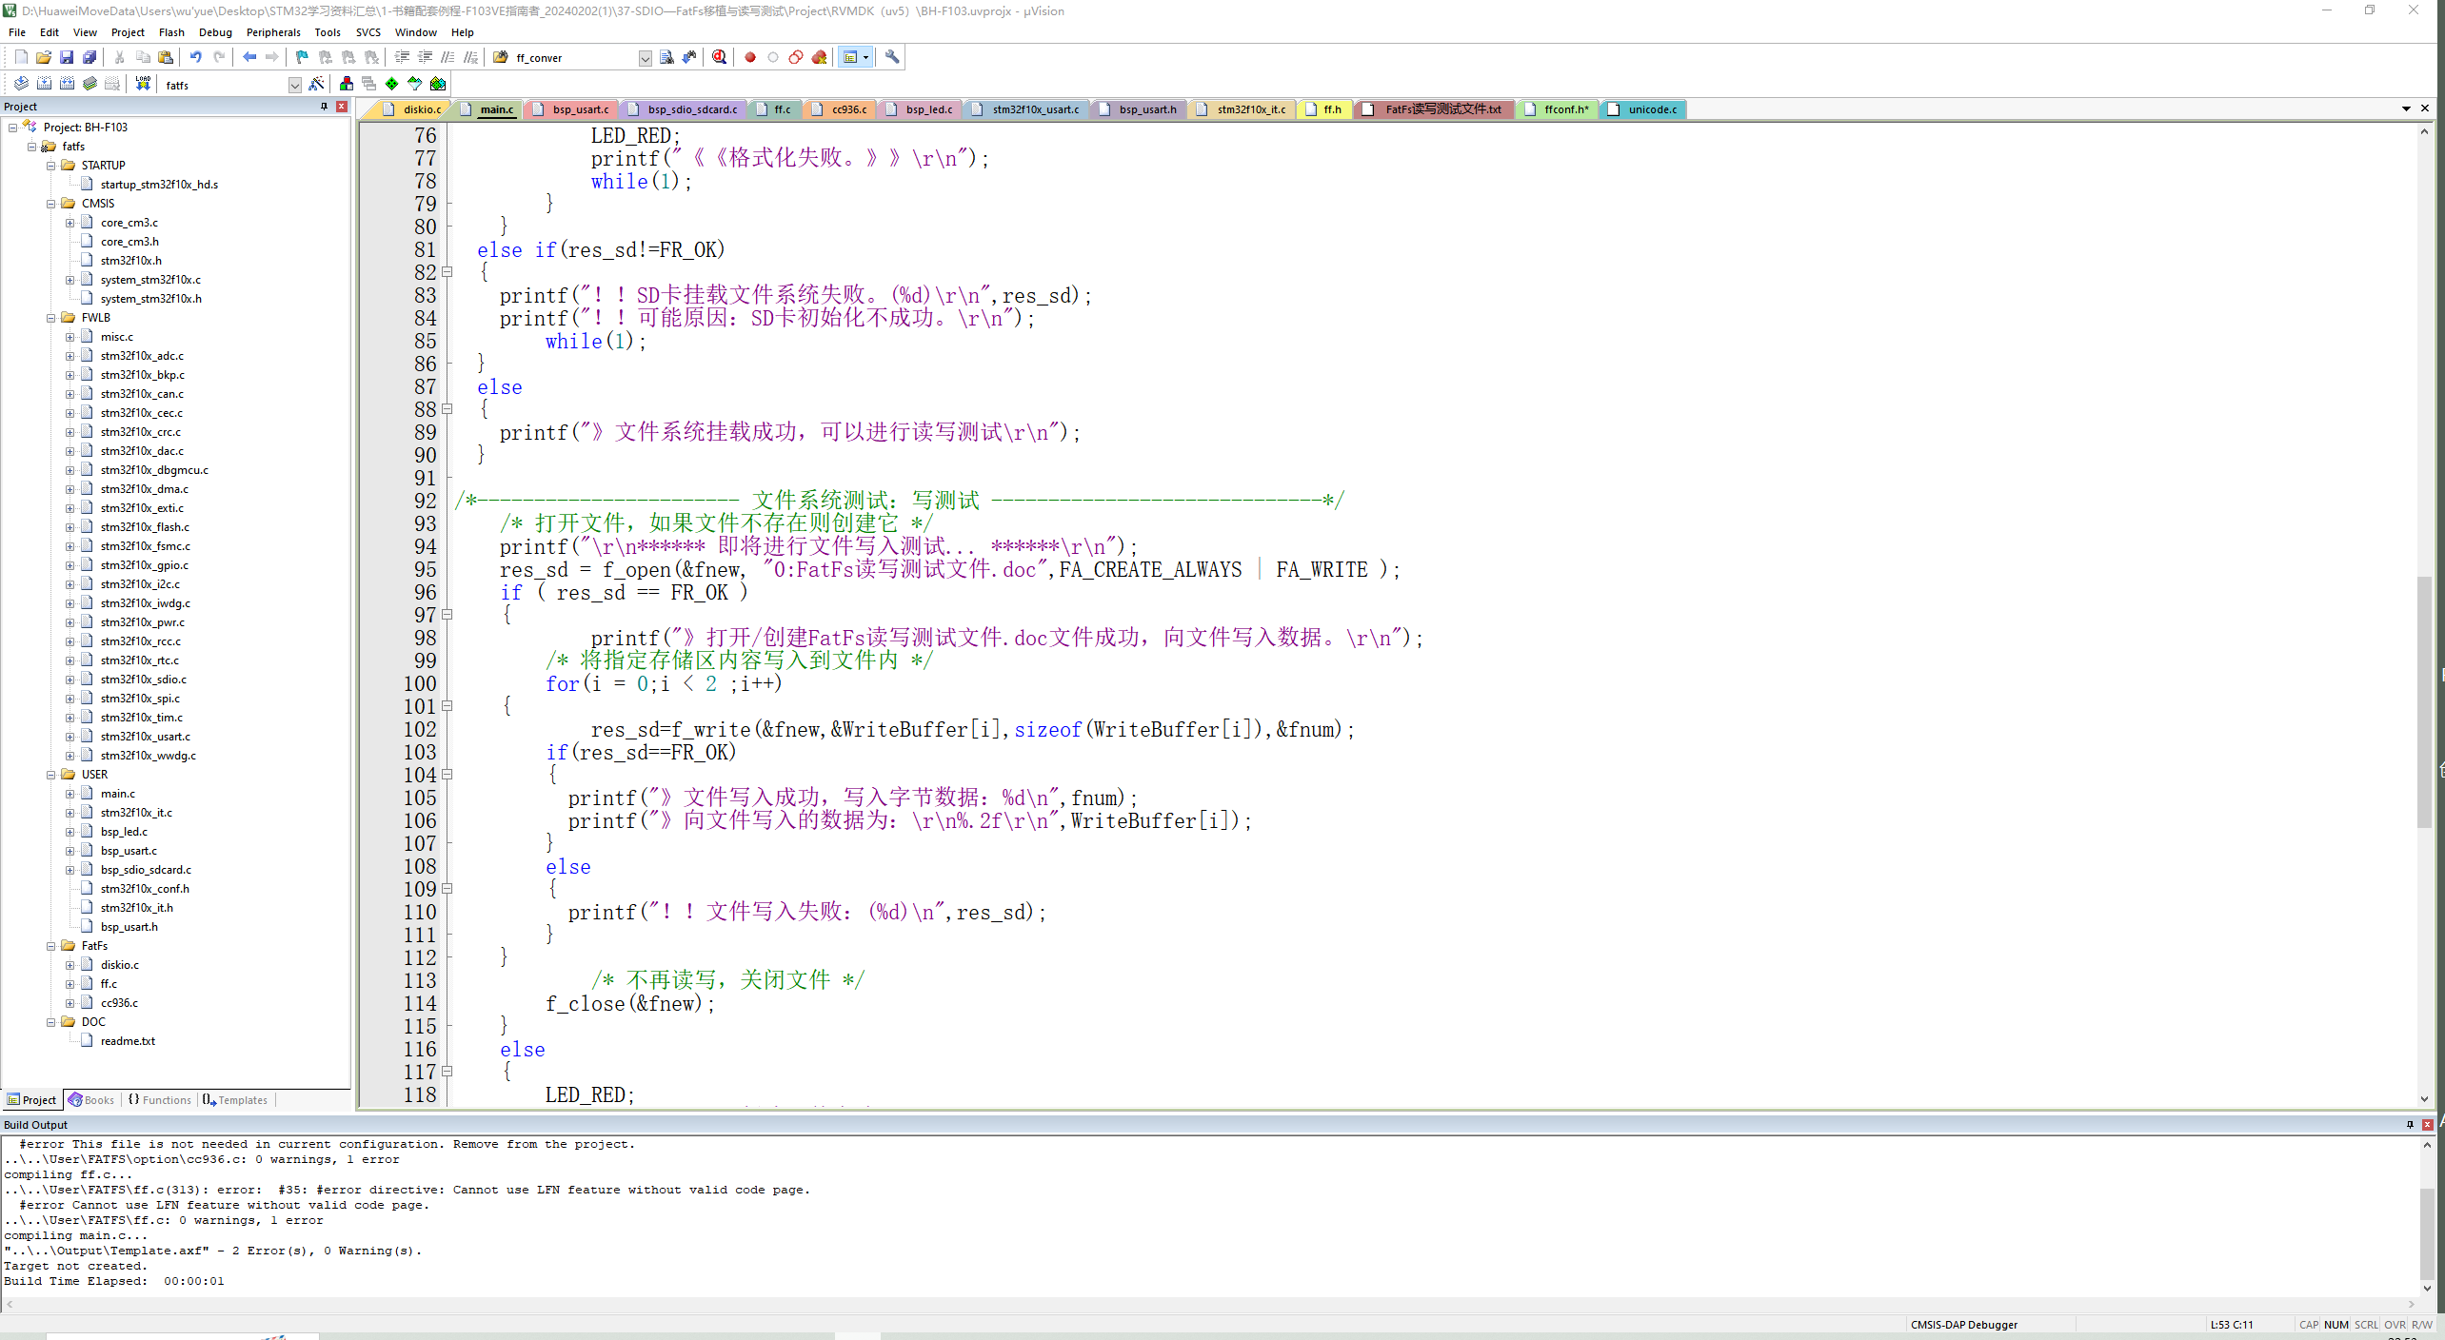2445x1340 pixels.
Task: Build target files icon
Action: click(x=44, y=84)
